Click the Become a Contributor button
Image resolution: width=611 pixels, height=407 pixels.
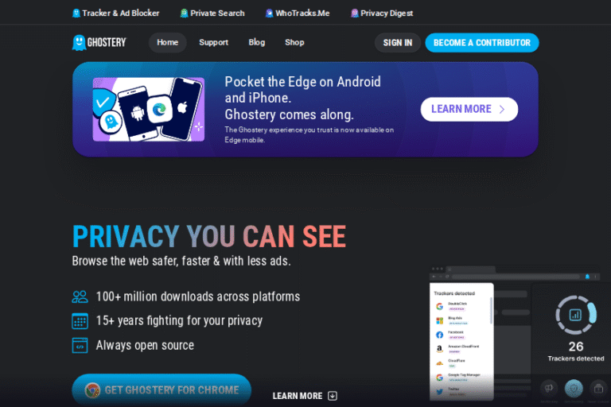[482, 43]
